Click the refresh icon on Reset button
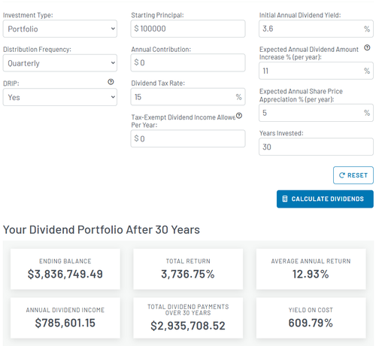Viewport: 376px width, 346px height. click(342, 175)
